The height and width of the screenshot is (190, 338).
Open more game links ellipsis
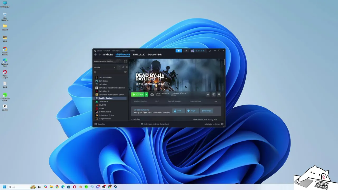point(216,101)
